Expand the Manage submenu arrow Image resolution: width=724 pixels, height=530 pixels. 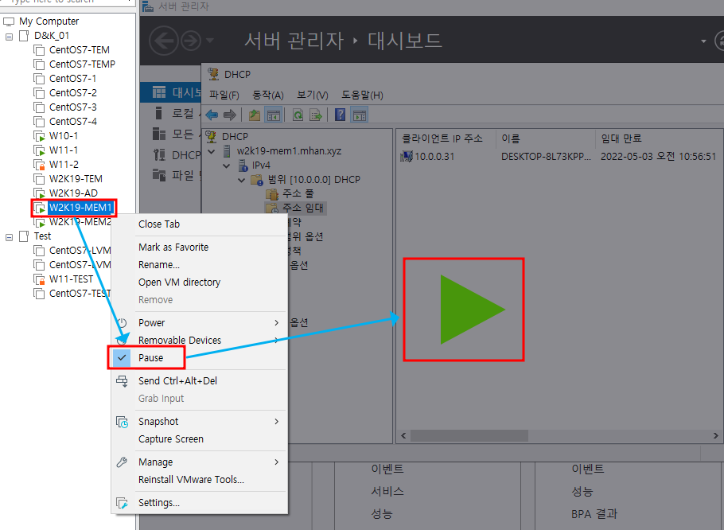tap(277, 462)
